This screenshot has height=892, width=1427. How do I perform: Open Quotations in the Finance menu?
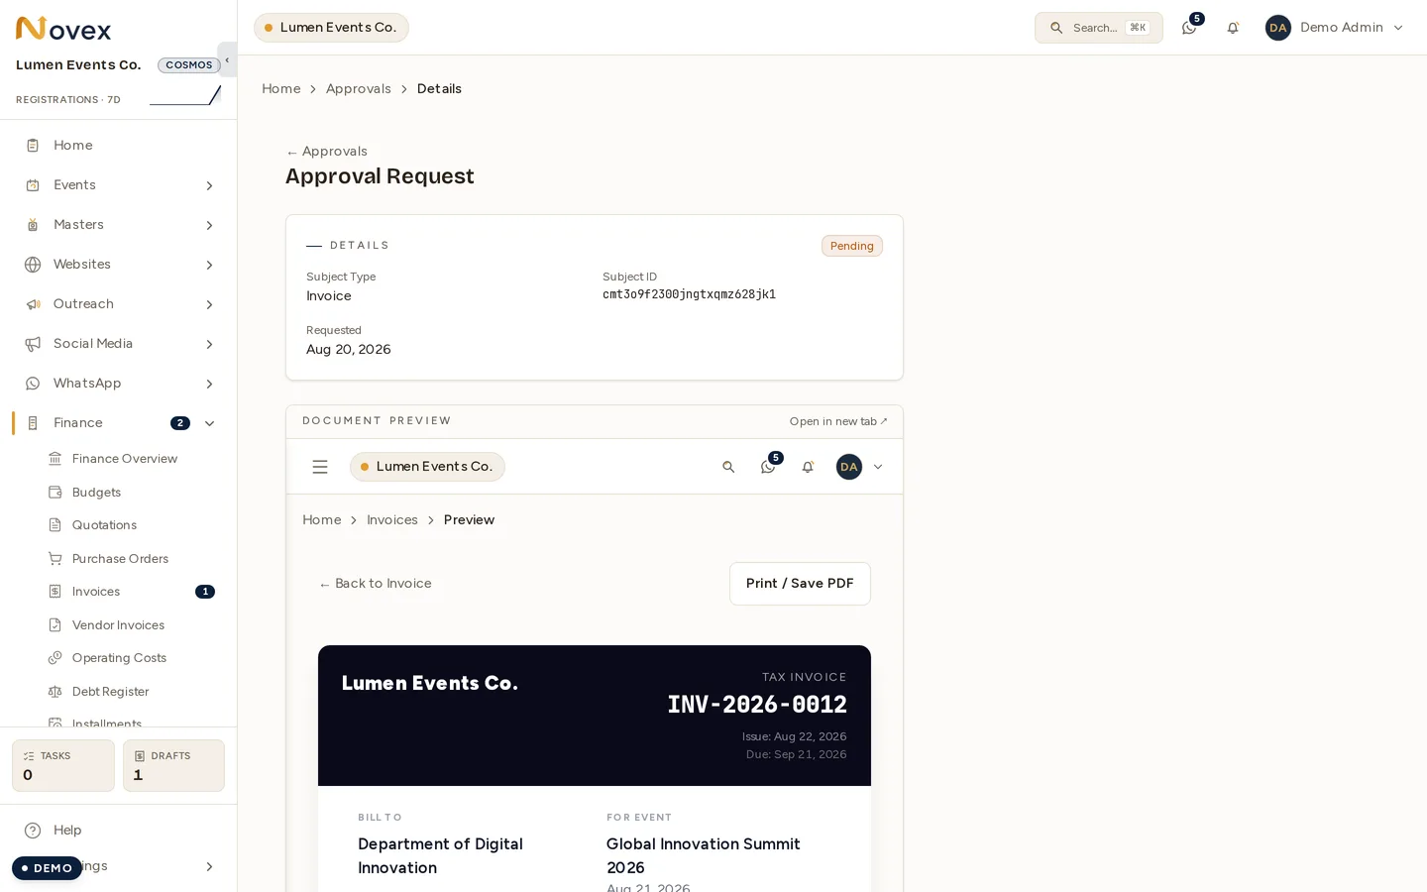(104, 525)
